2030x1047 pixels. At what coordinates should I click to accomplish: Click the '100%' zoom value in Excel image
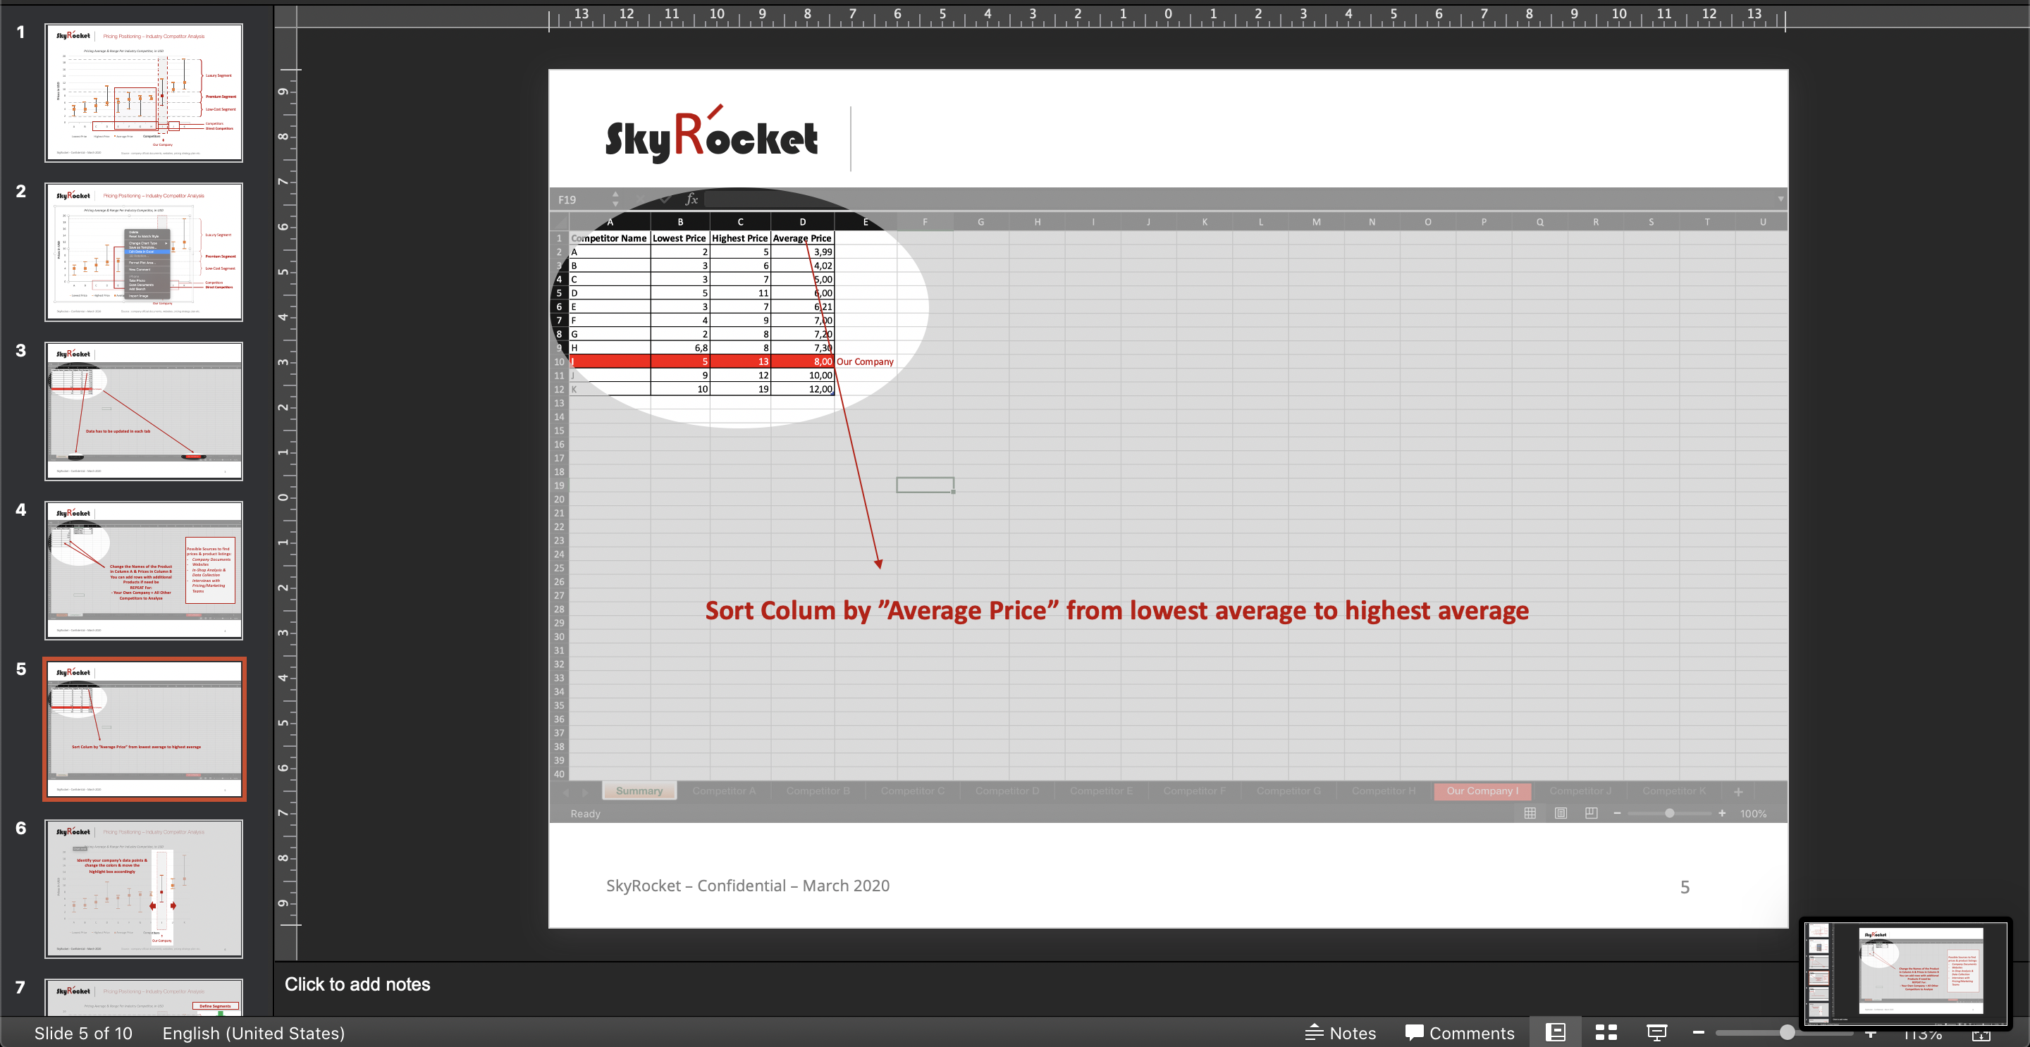1752,814
